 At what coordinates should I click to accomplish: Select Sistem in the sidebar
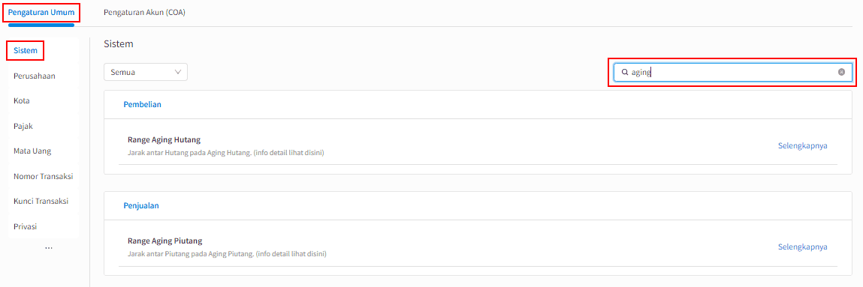[x=26, y=50]
